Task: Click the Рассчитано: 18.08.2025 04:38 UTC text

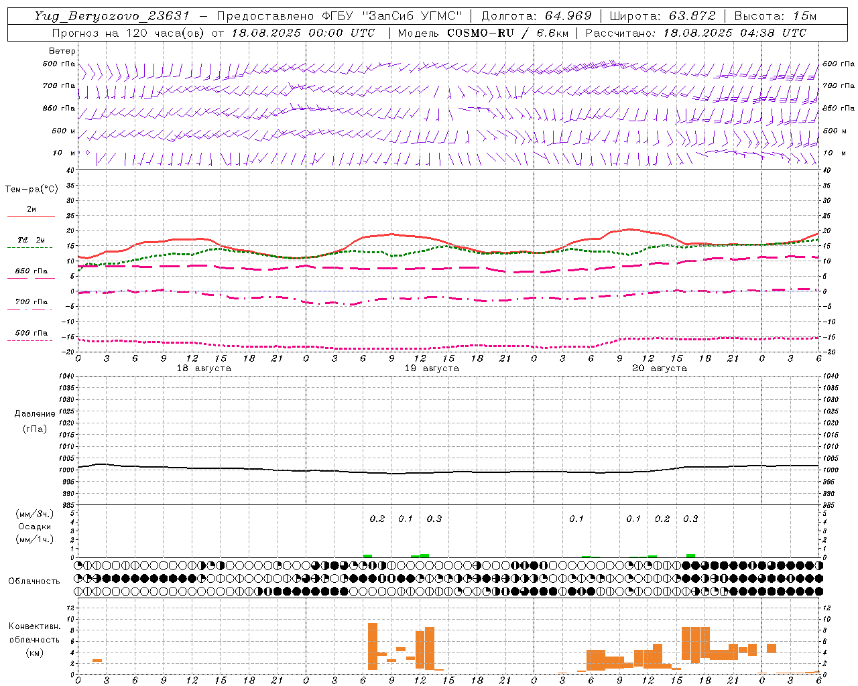Action: pos(696,33)
